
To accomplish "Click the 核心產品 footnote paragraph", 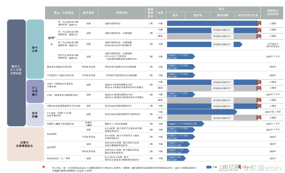I will (124, 169).
